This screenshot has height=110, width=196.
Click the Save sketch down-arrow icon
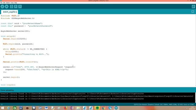(x=20, y=6)
